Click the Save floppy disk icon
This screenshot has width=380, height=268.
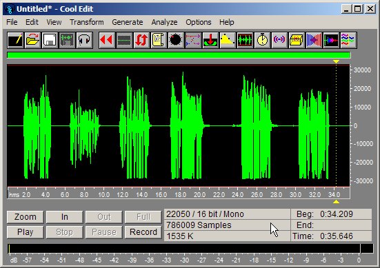click(x=50, y=40)
